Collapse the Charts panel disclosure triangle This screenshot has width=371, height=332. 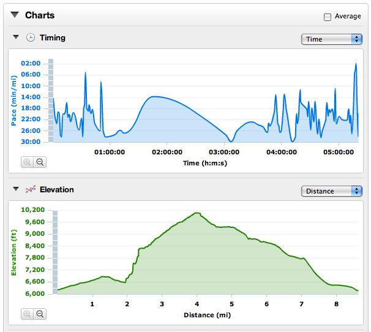tap(15, 15)
